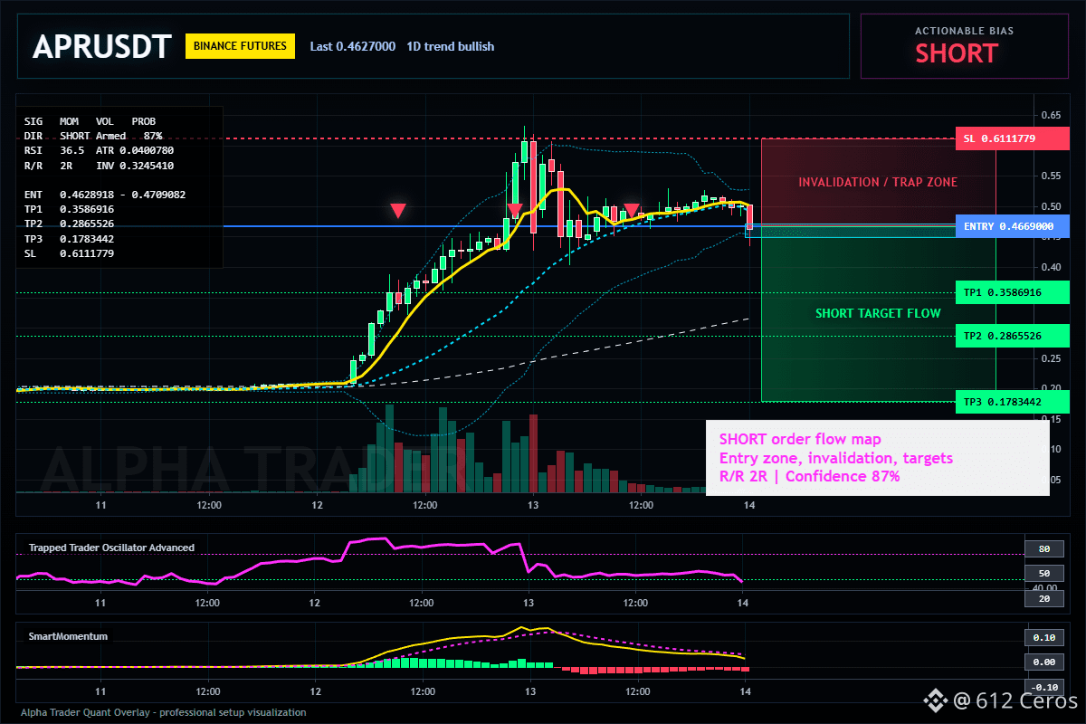
Task: Click the 1D trend bullish label
Action: (x=451, y=46)
